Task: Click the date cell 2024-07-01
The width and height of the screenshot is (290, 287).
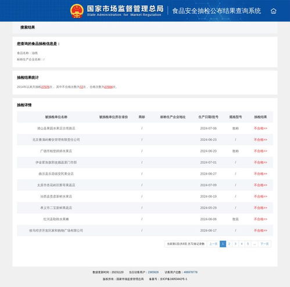Action: pyautogui.click(x=208, y=162)
